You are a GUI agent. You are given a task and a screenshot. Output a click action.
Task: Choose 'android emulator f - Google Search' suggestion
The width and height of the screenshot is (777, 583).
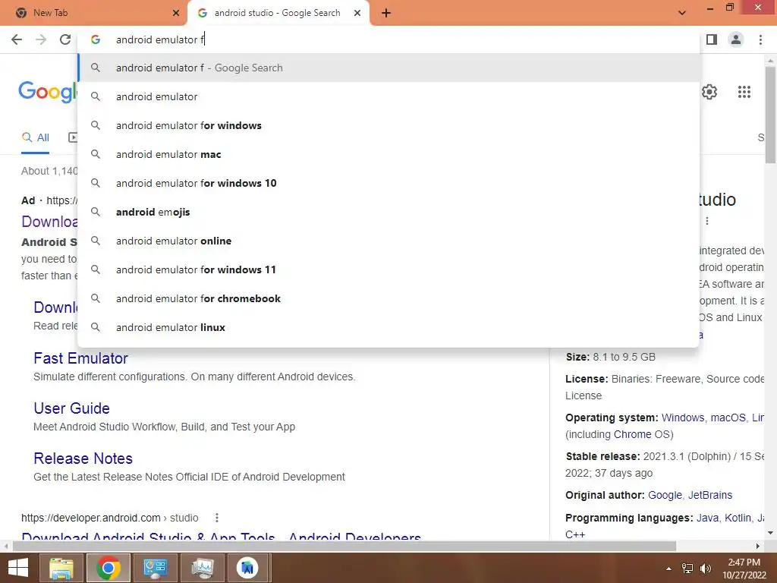pos(389,68)
